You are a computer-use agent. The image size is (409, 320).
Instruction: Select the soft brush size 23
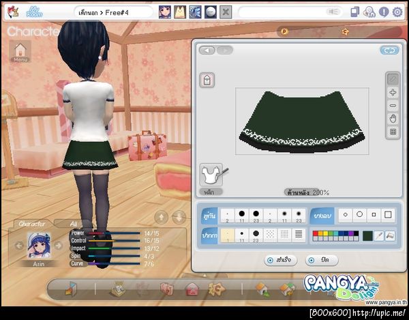[299, 216]
